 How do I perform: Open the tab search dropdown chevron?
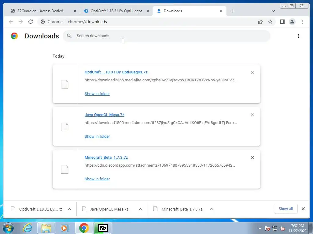(273, 11)
